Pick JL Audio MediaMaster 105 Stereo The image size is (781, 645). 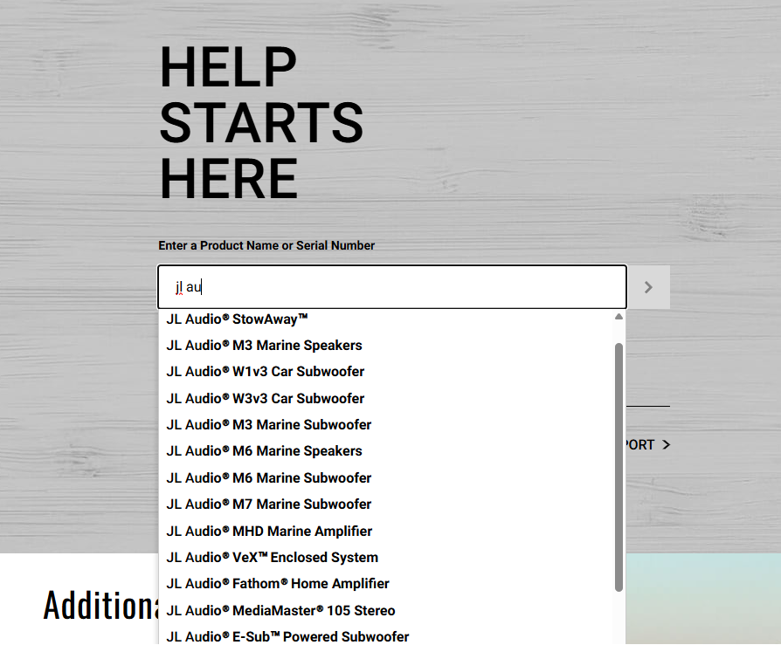pyautogui.click(x=280, y=611)
